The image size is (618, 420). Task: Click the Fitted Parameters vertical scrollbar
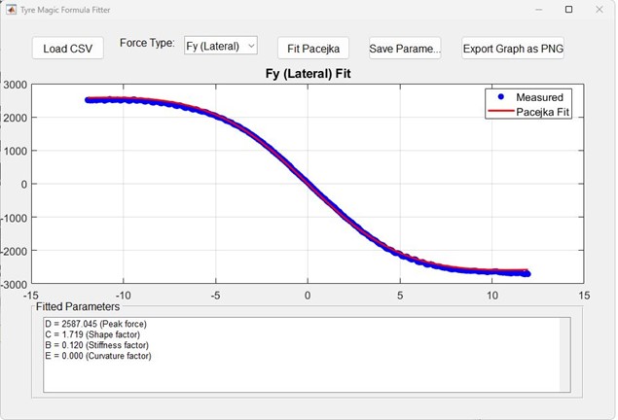pos(564,355)
